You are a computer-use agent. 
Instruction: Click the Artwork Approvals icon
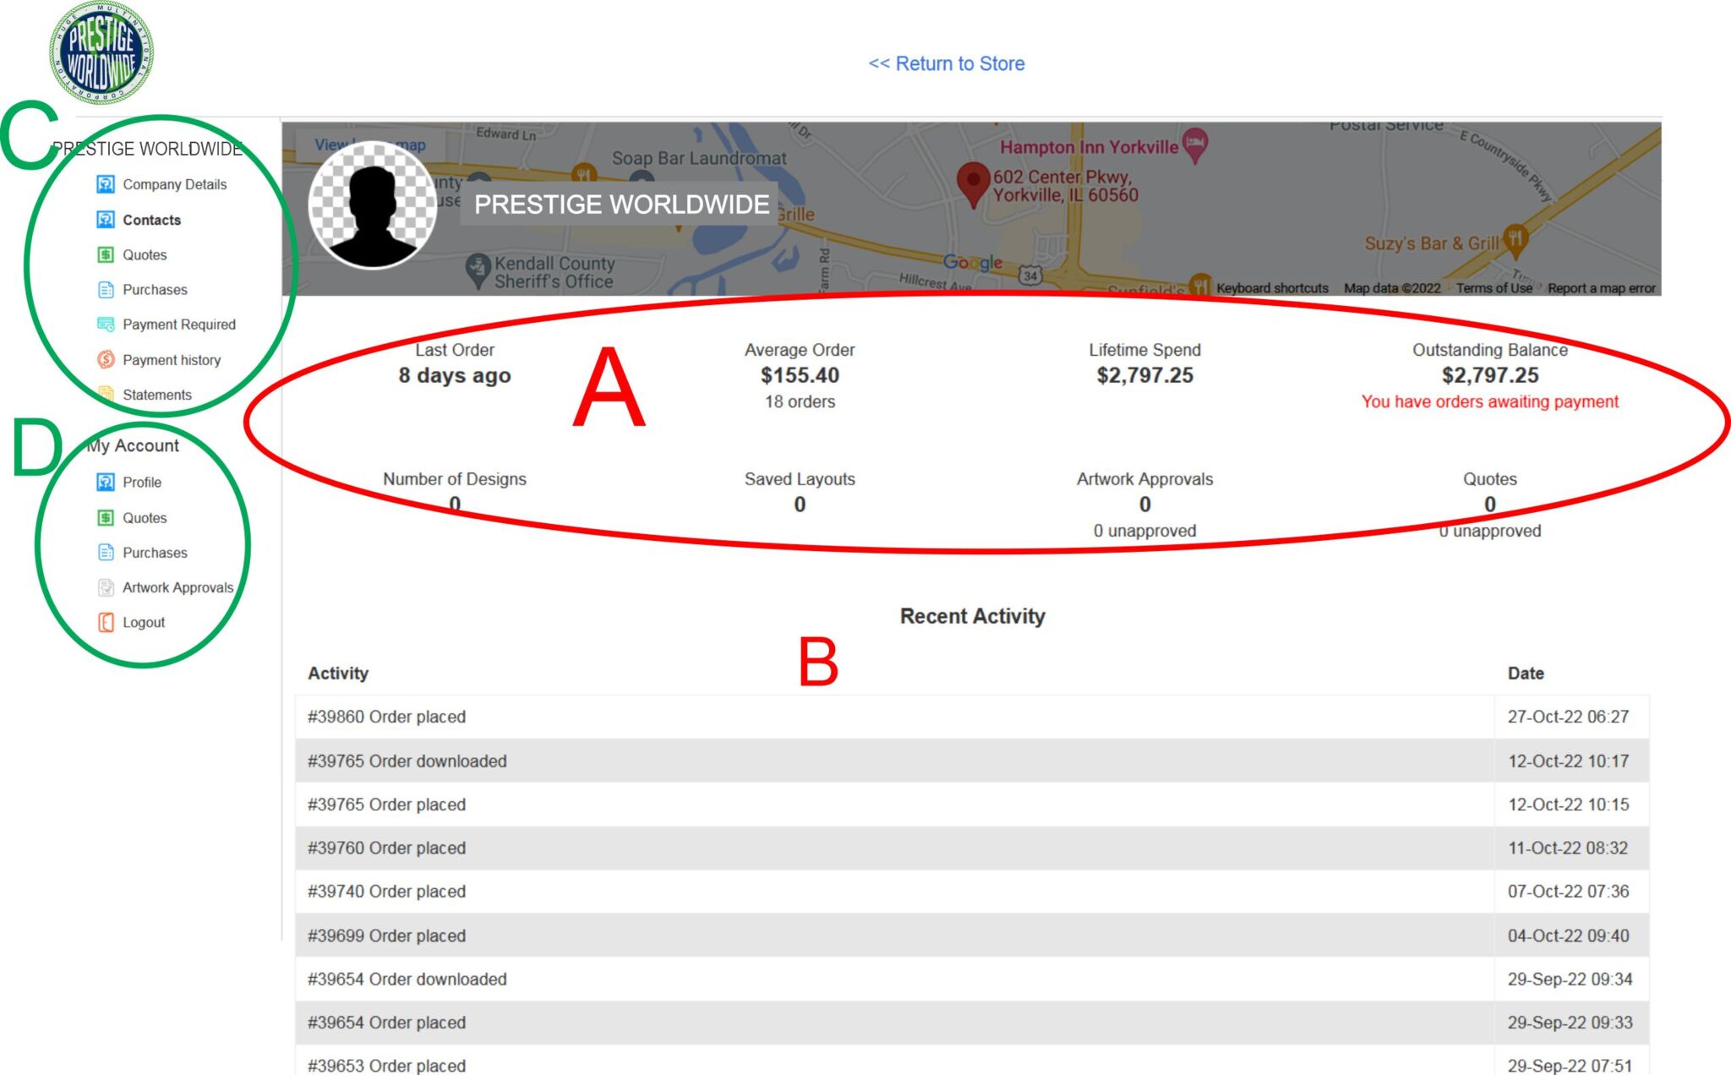[106, 587]
